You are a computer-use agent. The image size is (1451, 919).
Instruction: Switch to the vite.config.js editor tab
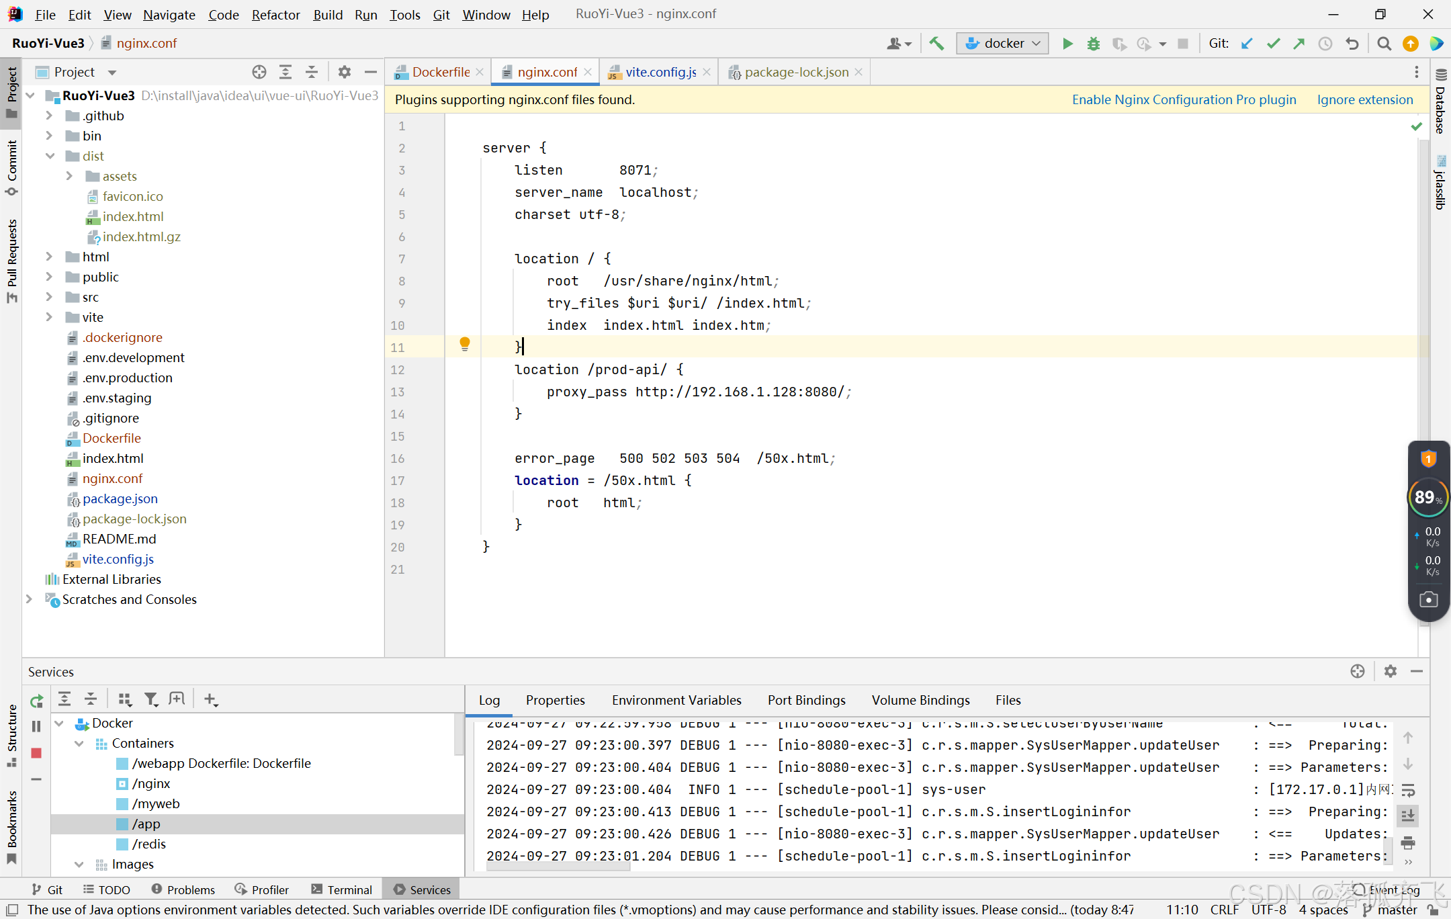pyautogui.click(x=660, y=72)
